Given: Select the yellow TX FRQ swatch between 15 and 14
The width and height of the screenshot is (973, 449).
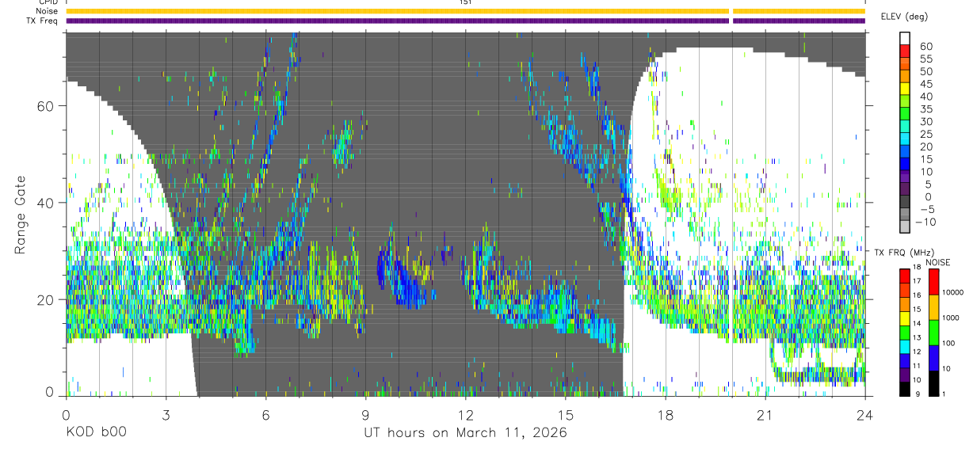Looking at the screenshot, I should pos(905,318).
